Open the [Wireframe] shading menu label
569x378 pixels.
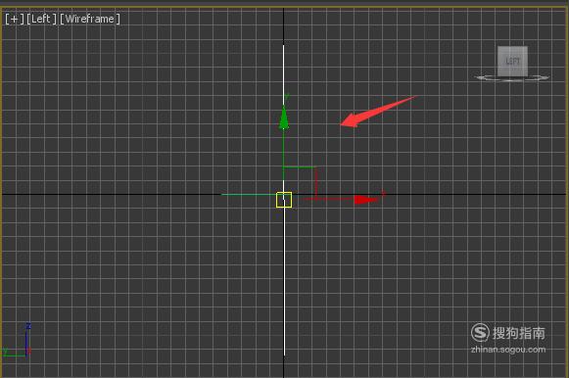pyautogui.click(x=90, y=19)
